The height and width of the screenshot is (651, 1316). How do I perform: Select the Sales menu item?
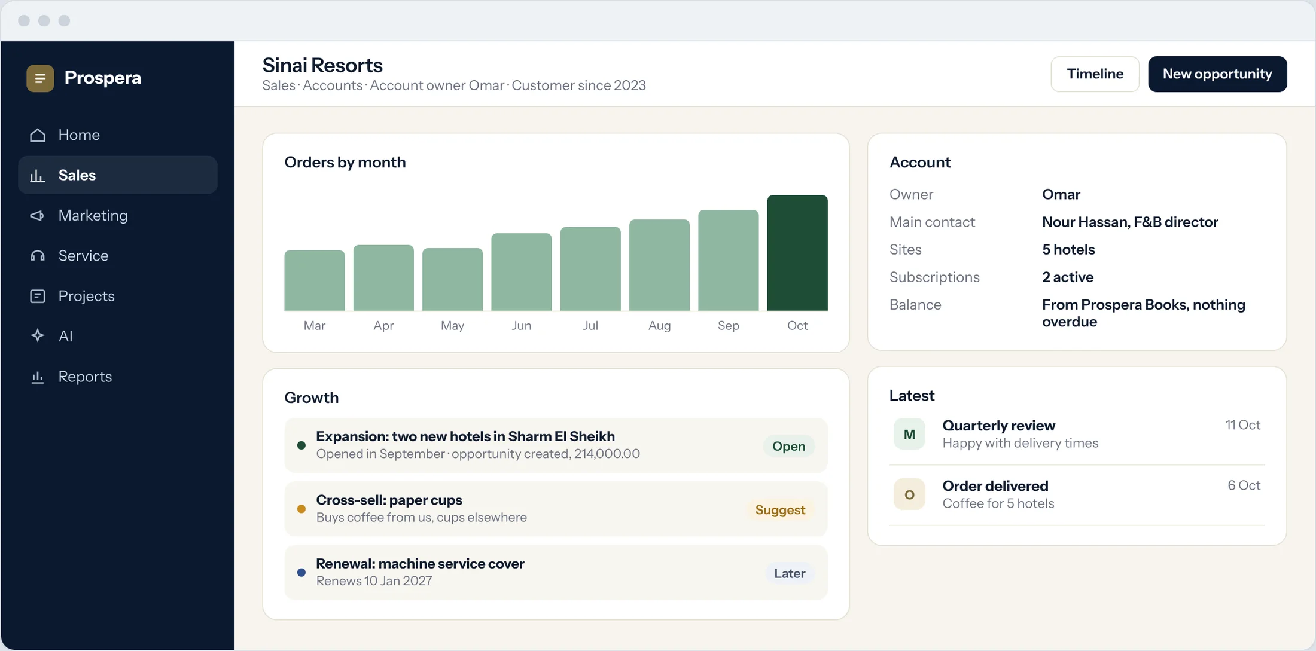tap(118, 175)
